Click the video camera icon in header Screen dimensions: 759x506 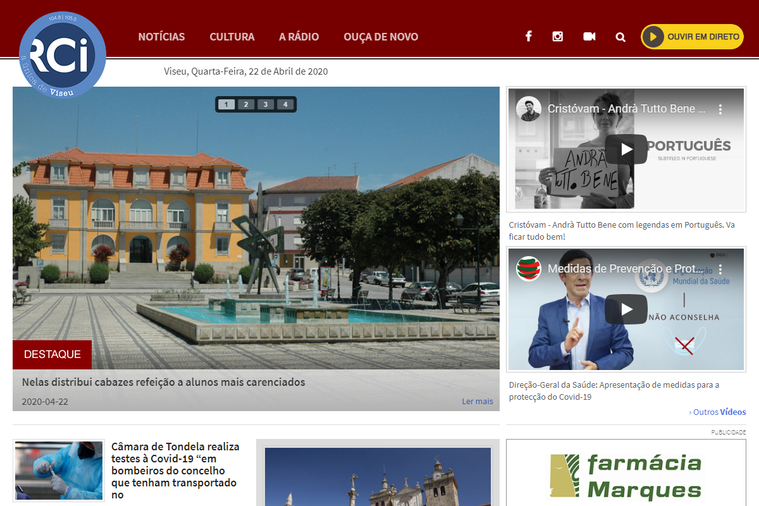coord(589,37)
